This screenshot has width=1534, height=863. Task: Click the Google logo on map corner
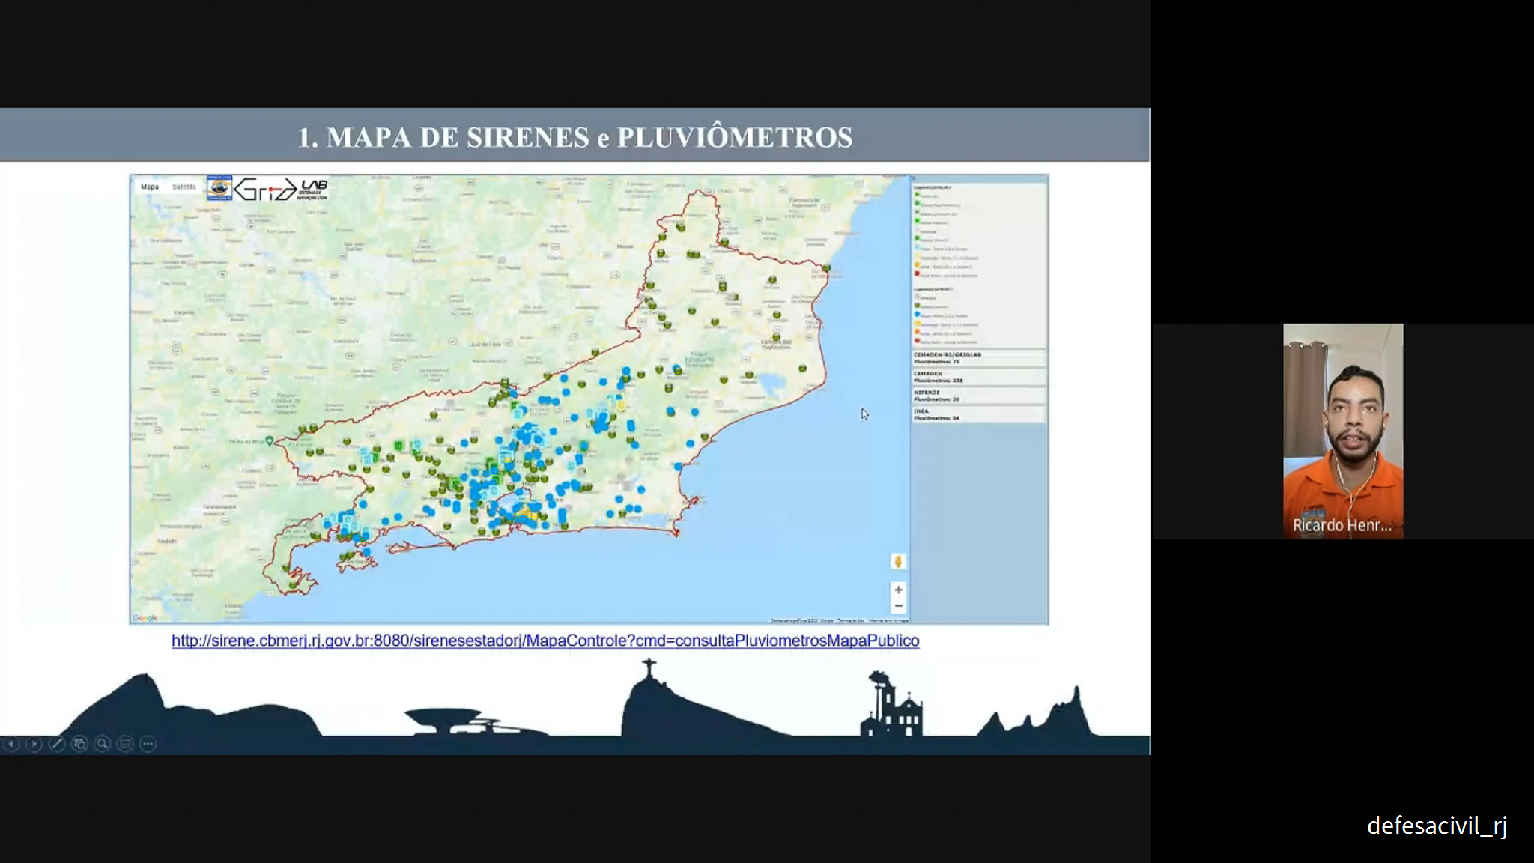pos(145,618)
